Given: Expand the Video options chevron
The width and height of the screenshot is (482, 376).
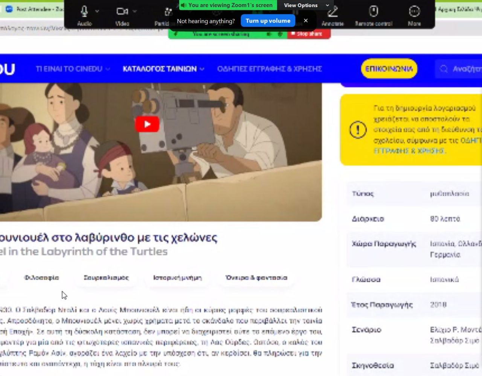Looking at the screenshot, I should (135, 11).
